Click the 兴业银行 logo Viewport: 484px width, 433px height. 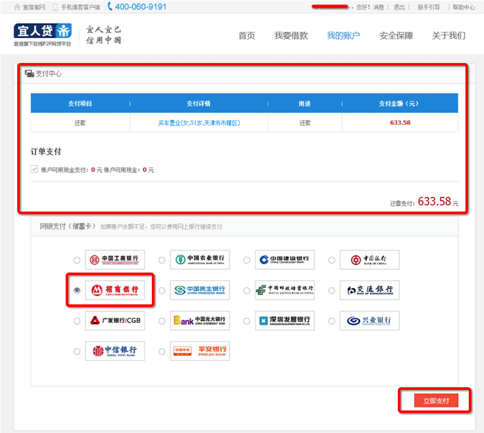pyautogui.click(x=369, y=321)
